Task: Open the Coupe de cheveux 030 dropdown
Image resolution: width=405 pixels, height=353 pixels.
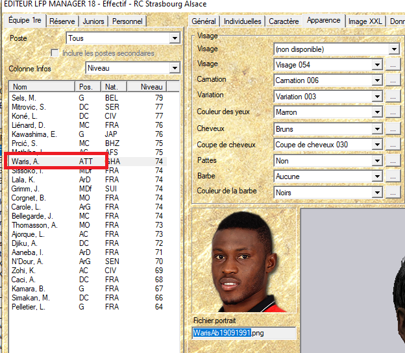Action: tap(328, 145)
